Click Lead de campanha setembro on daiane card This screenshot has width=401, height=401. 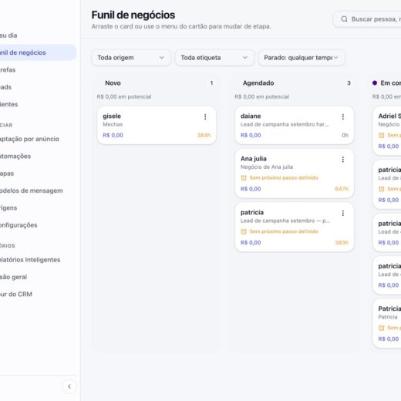[x=285, y=124]
